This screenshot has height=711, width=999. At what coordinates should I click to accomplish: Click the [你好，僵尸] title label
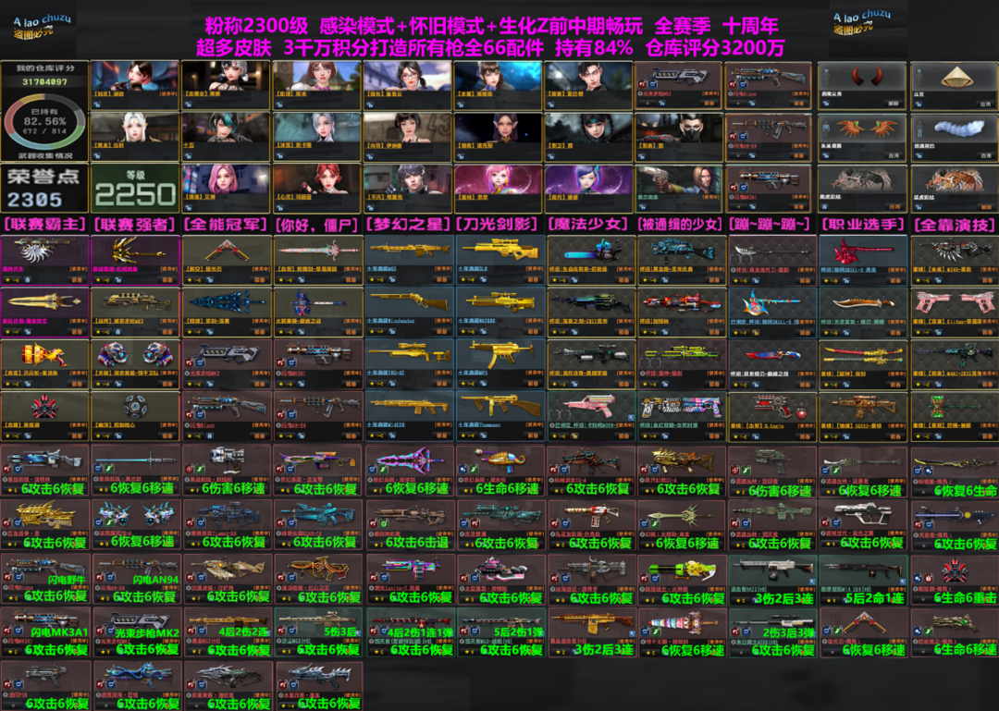316,225
